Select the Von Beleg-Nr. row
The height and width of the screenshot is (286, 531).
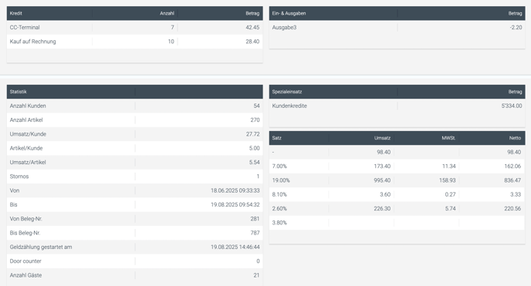135,219
